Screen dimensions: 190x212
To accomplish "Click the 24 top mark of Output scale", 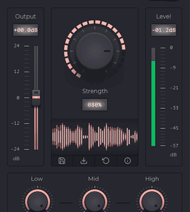I will pos(16,46).
